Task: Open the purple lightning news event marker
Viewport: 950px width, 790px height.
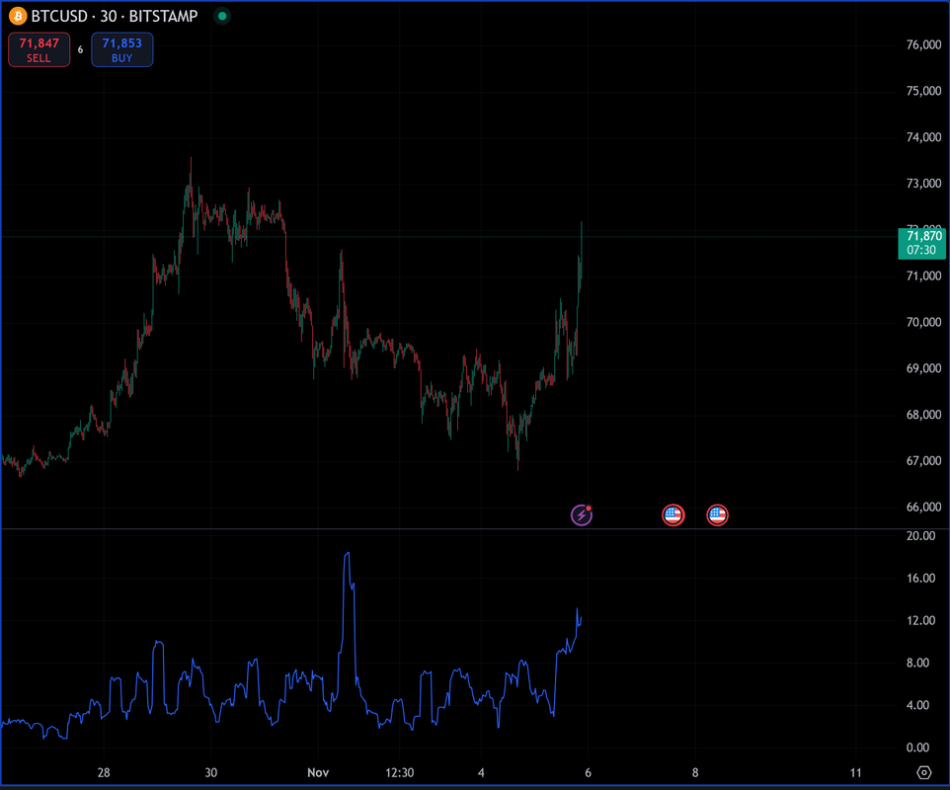Action: pyautogui.click(x=582, y=514)
